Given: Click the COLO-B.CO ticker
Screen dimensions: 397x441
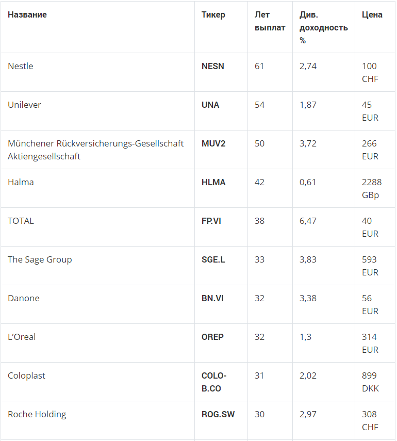Looking at the screenshot, I should pos(214,382).
